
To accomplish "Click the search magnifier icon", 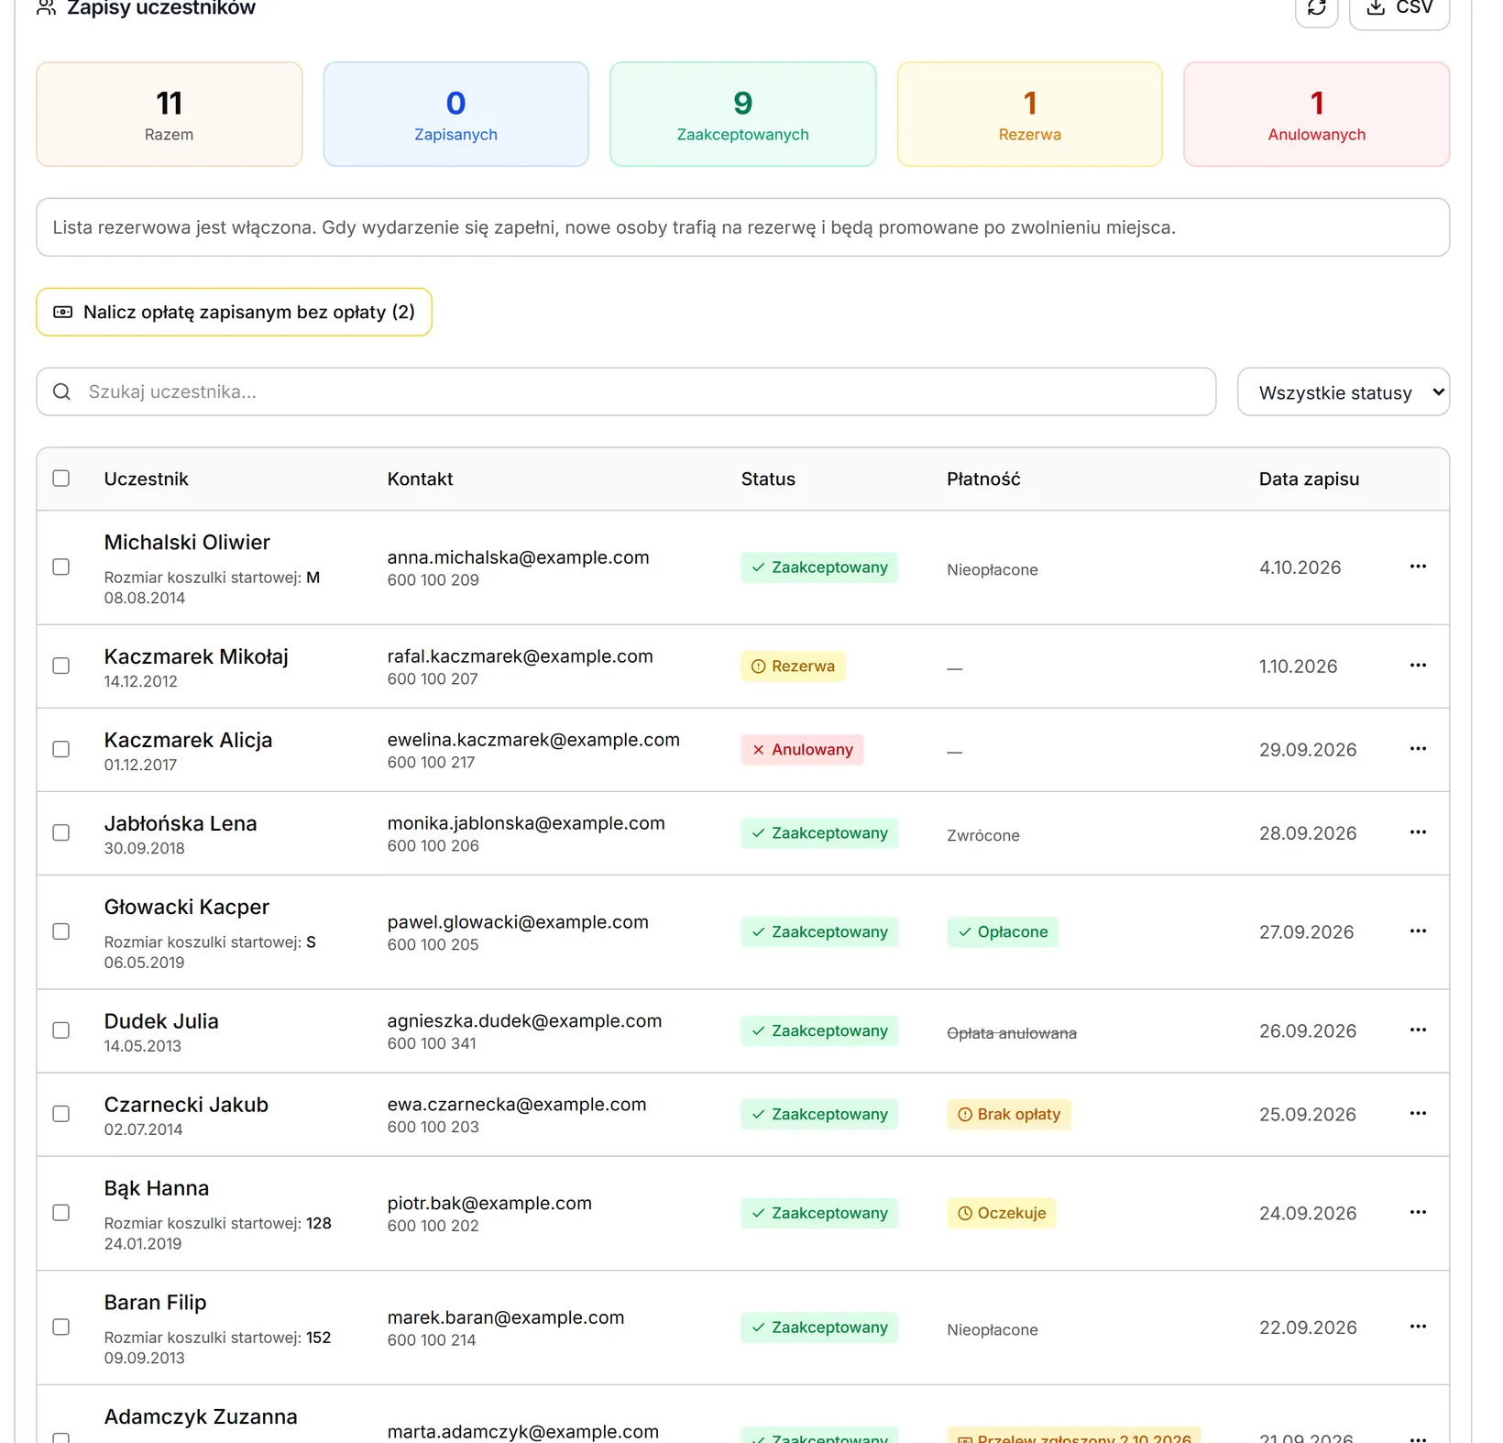I will tap(61, 392).
